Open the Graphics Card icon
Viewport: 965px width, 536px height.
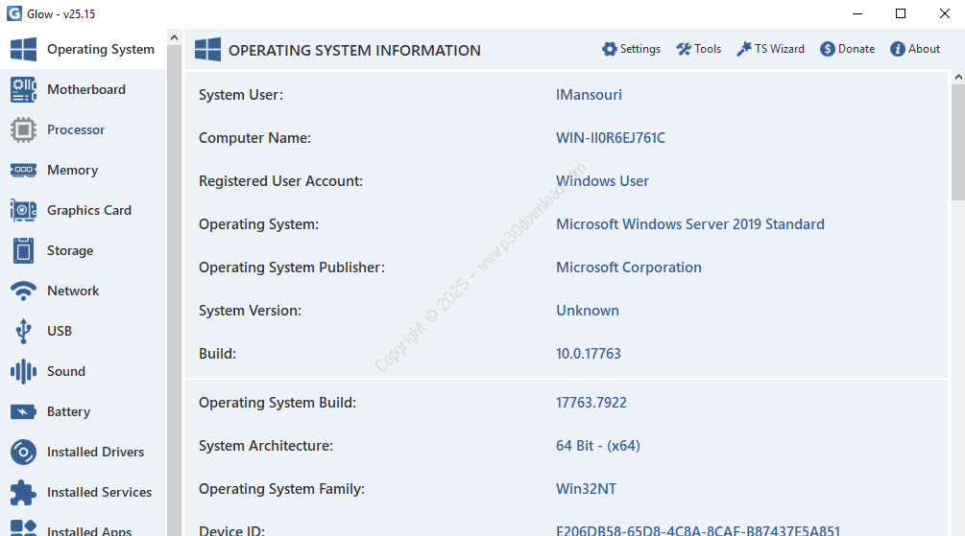(23, 210)
